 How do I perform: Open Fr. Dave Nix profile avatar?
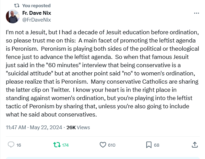[13, 16]
